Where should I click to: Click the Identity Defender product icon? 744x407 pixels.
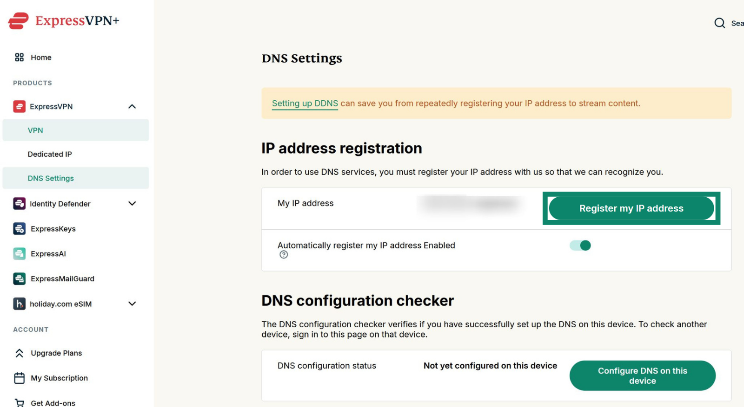coord(19,203)
